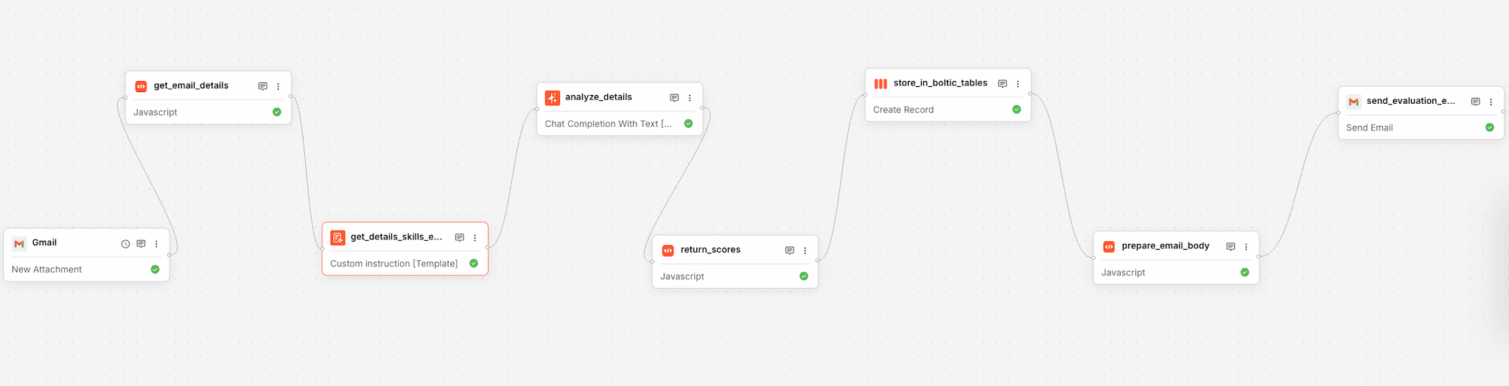The image size is (1509, 386).
Task: Click the prepare_email_body code icon
Action: point(1109,247)
